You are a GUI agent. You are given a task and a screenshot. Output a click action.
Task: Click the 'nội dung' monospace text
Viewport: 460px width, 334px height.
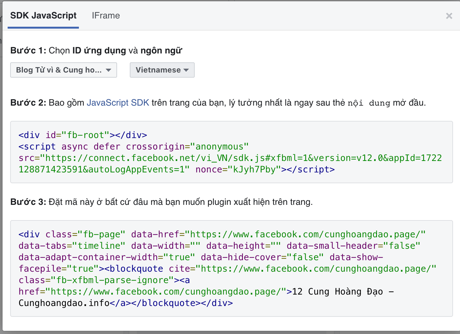(x=369, y=103)
